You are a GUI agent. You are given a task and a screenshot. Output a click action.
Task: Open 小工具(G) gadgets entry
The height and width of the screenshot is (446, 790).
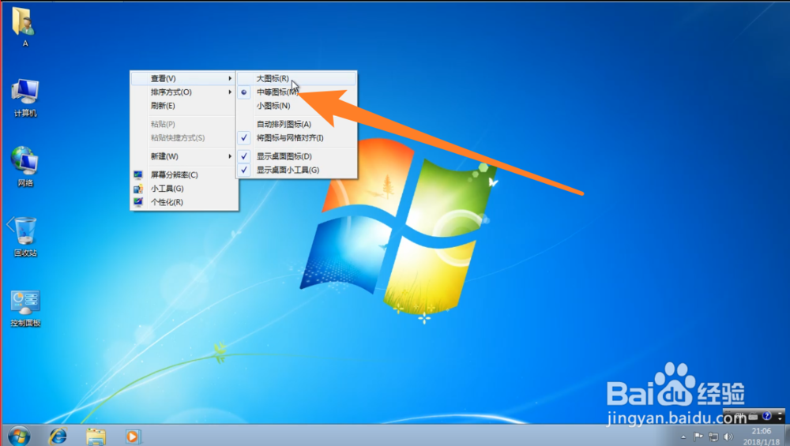pyautogui.click(x=184, y=188)
